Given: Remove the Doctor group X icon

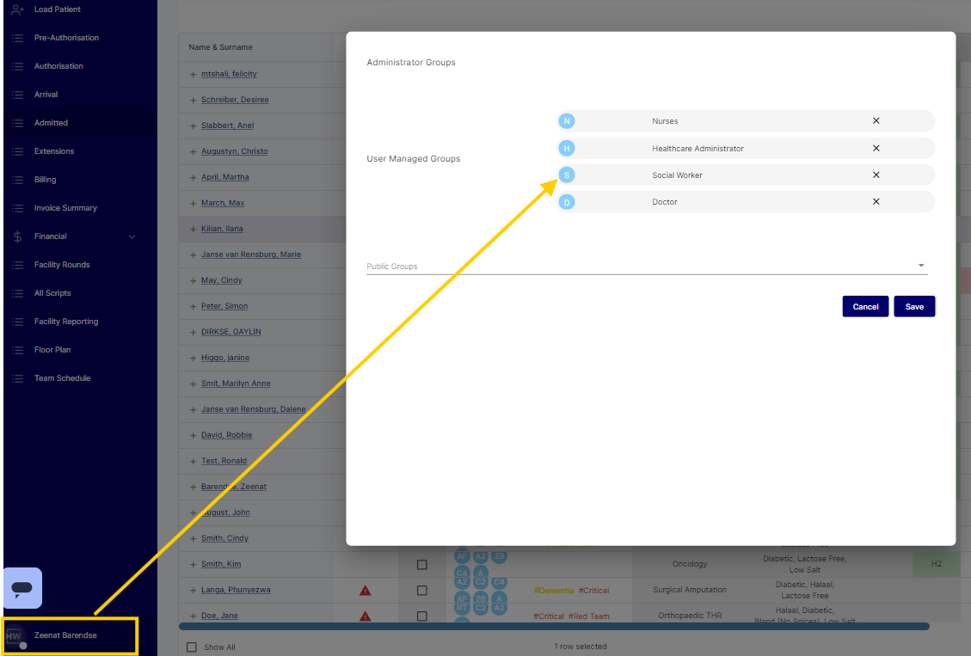Looking at the screenshot, I should [x=876, y=202].
